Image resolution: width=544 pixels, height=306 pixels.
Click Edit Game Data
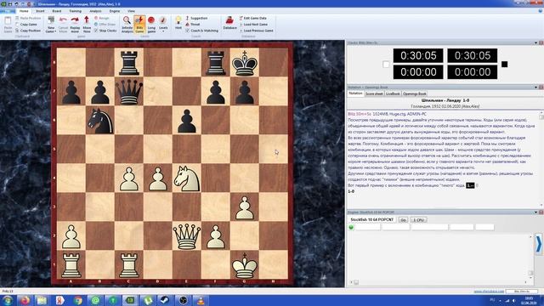tap(253, 18)
